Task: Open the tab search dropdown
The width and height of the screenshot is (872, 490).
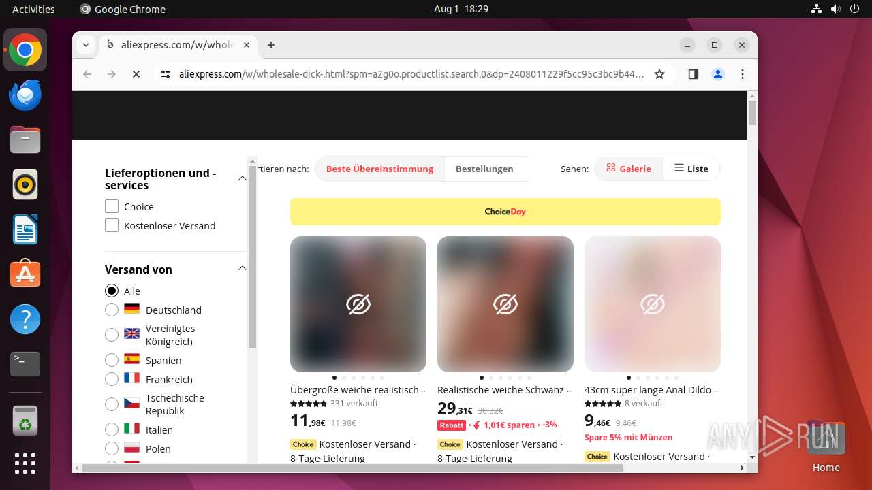Action: [x=86, y=45]
